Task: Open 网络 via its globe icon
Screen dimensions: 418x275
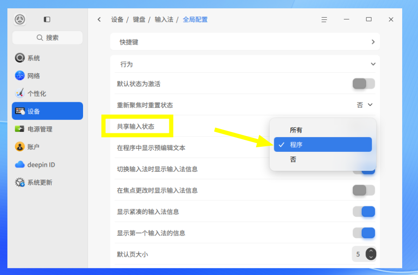Action: [20, 75]
